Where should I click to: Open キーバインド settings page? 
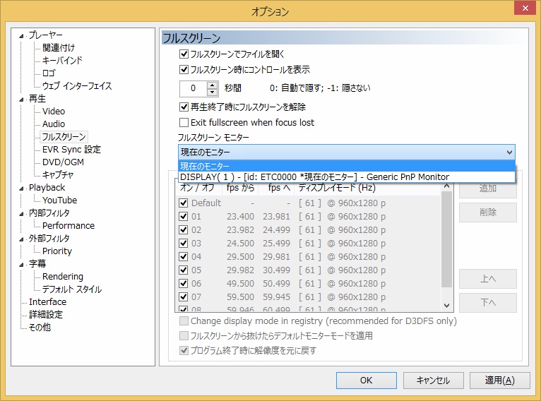(62, 60)
